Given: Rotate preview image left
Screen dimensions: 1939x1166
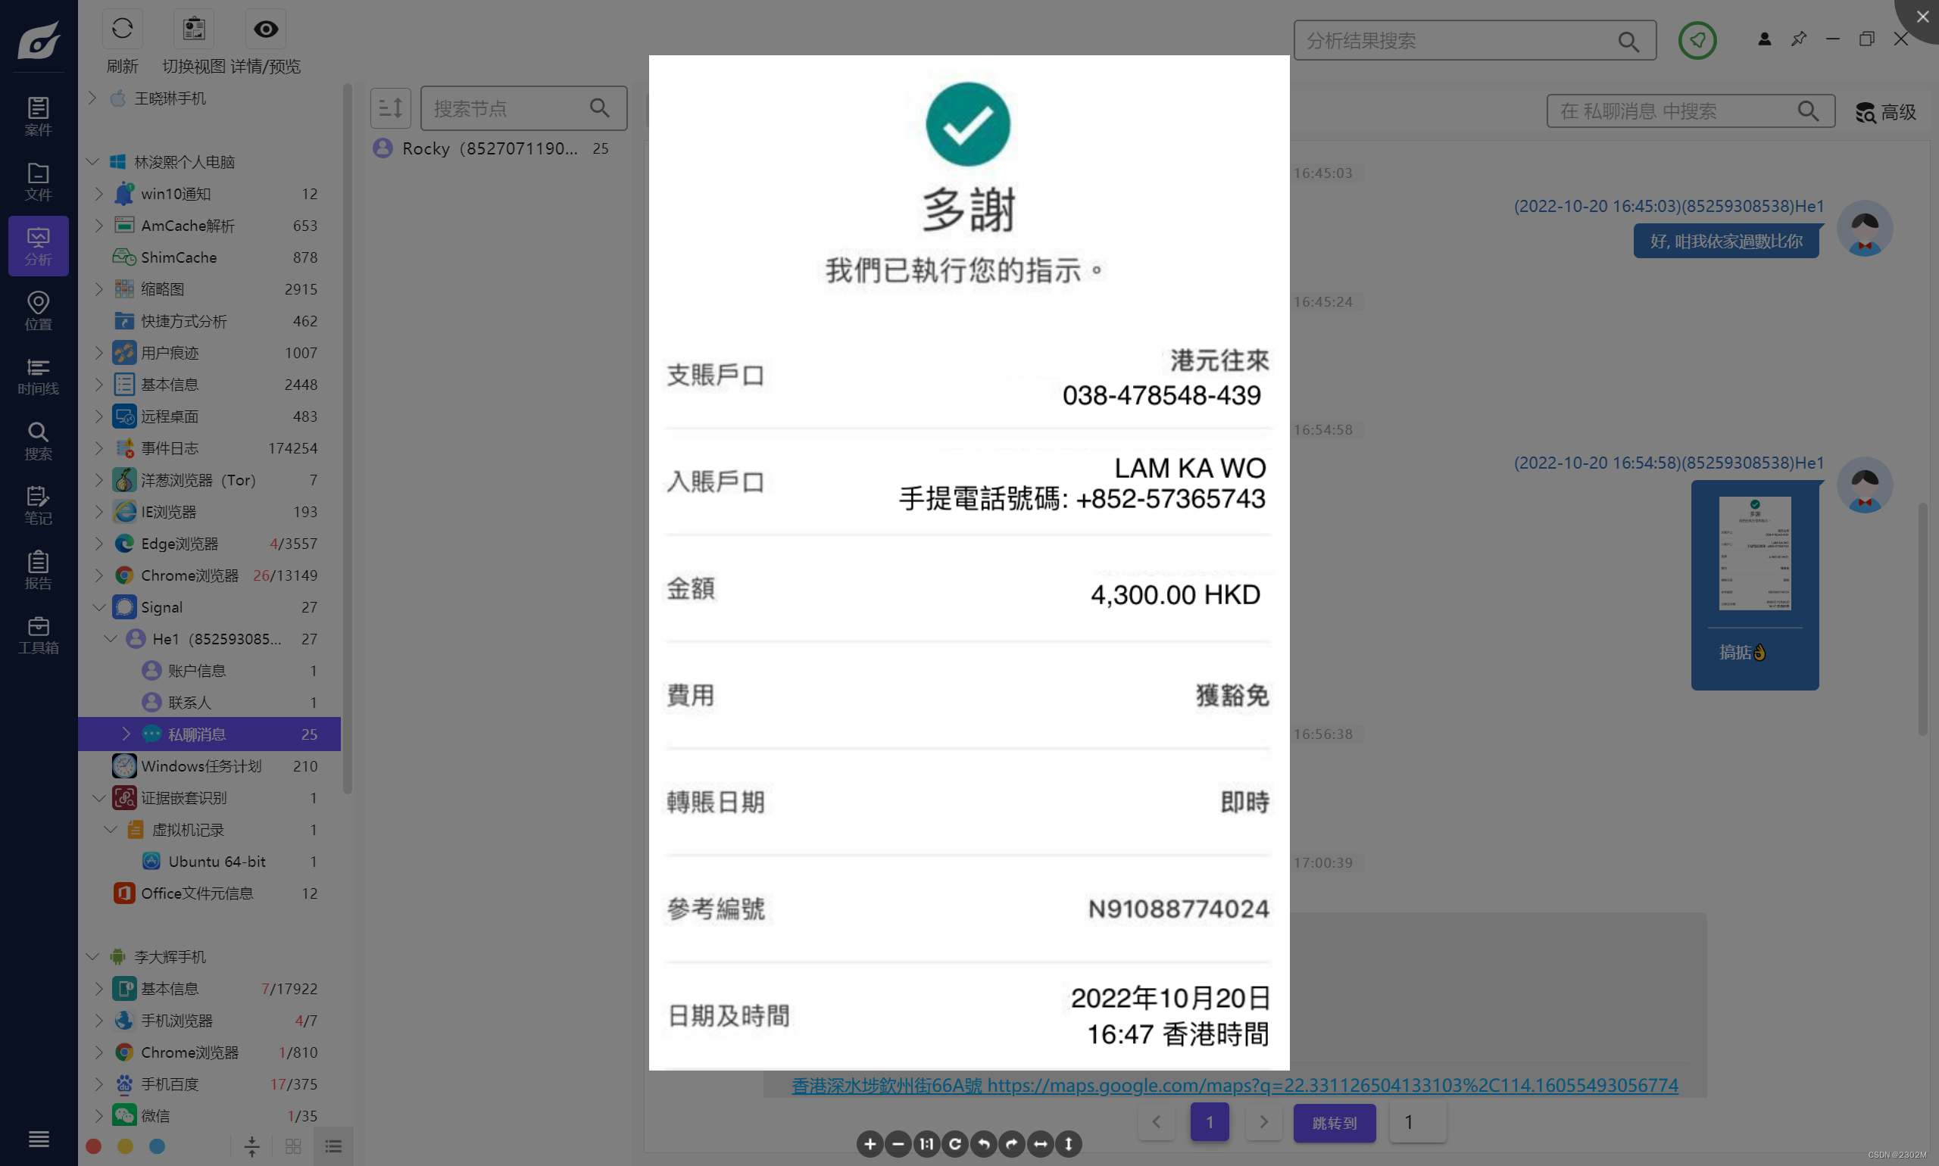Looking at the screenshot, I should [x=983, y=1144].
